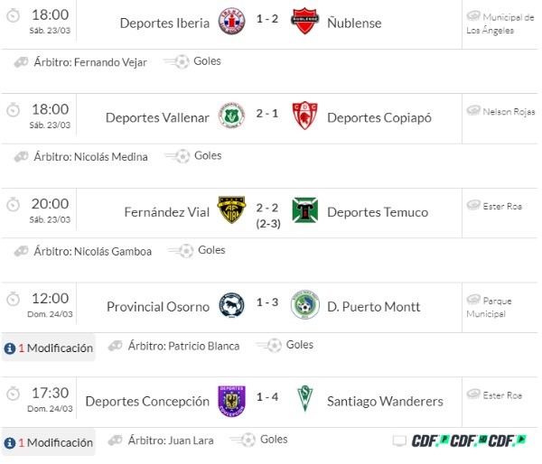This screenshot has height=464, width=542.
Task: Click the Ñublense team crest
Action: [305, 23]
